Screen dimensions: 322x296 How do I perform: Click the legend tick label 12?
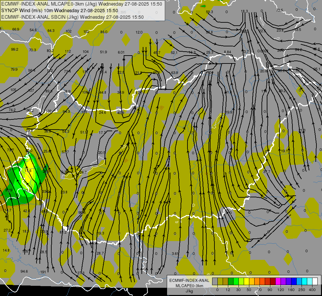[x=228, y=290]
